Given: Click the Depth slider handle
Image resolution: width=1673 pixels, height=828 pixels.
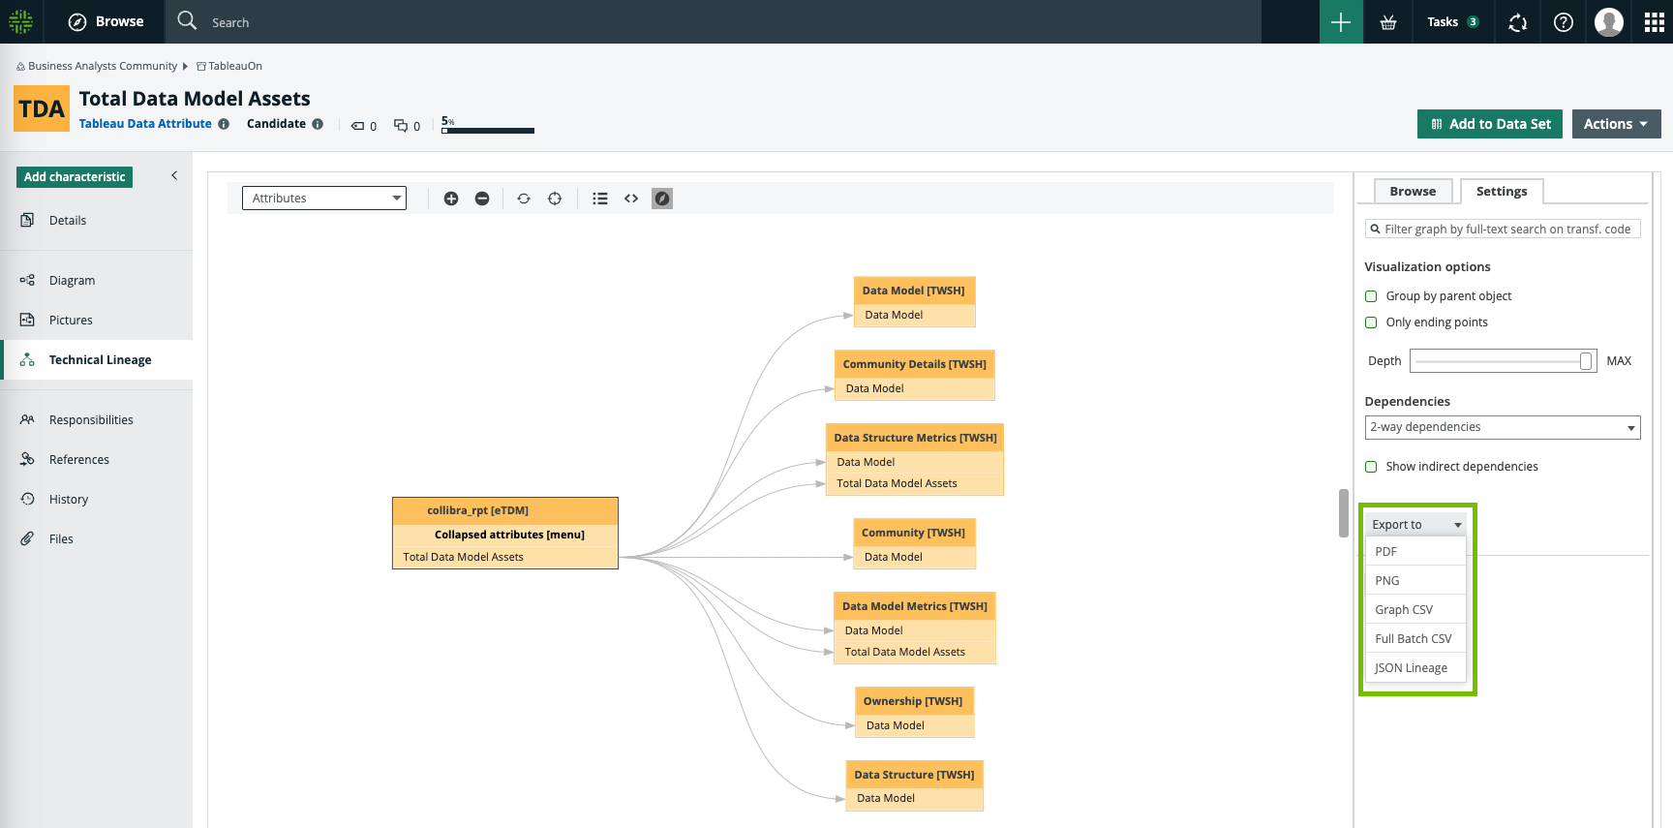Looking at the screenshot, I should (x=1585, y=361).
